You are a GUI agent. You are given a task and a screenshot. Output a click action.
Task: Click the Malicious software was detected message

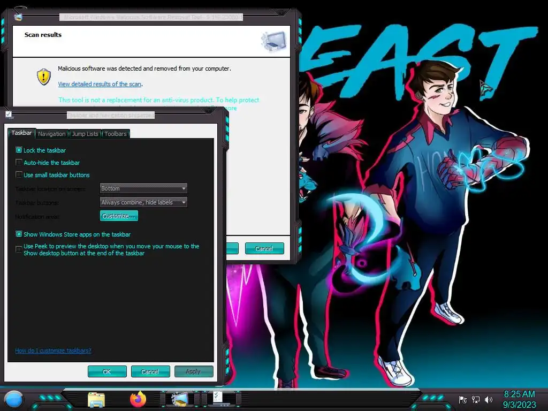click(144, 68)
